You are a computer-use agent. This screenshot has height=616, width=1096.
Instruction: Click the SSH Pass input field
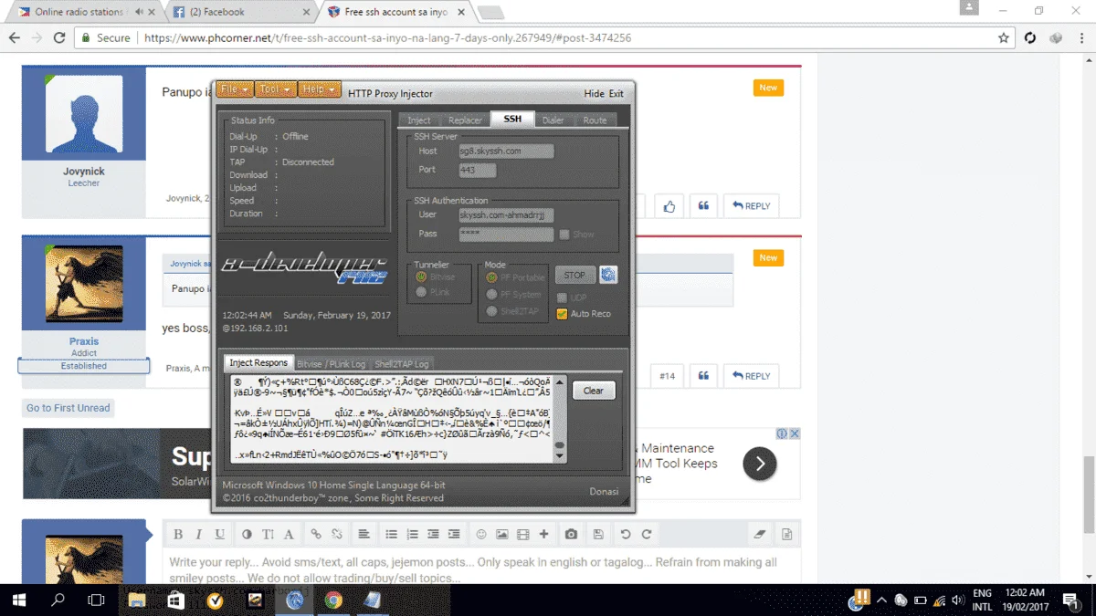(x=506, y=235)
